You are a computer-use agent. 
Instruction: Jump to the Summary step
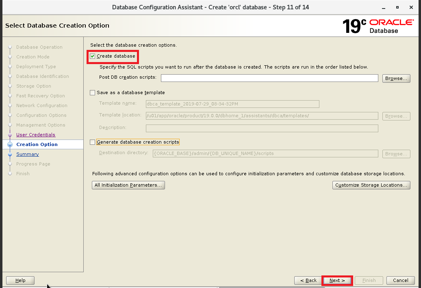[27, 154]
